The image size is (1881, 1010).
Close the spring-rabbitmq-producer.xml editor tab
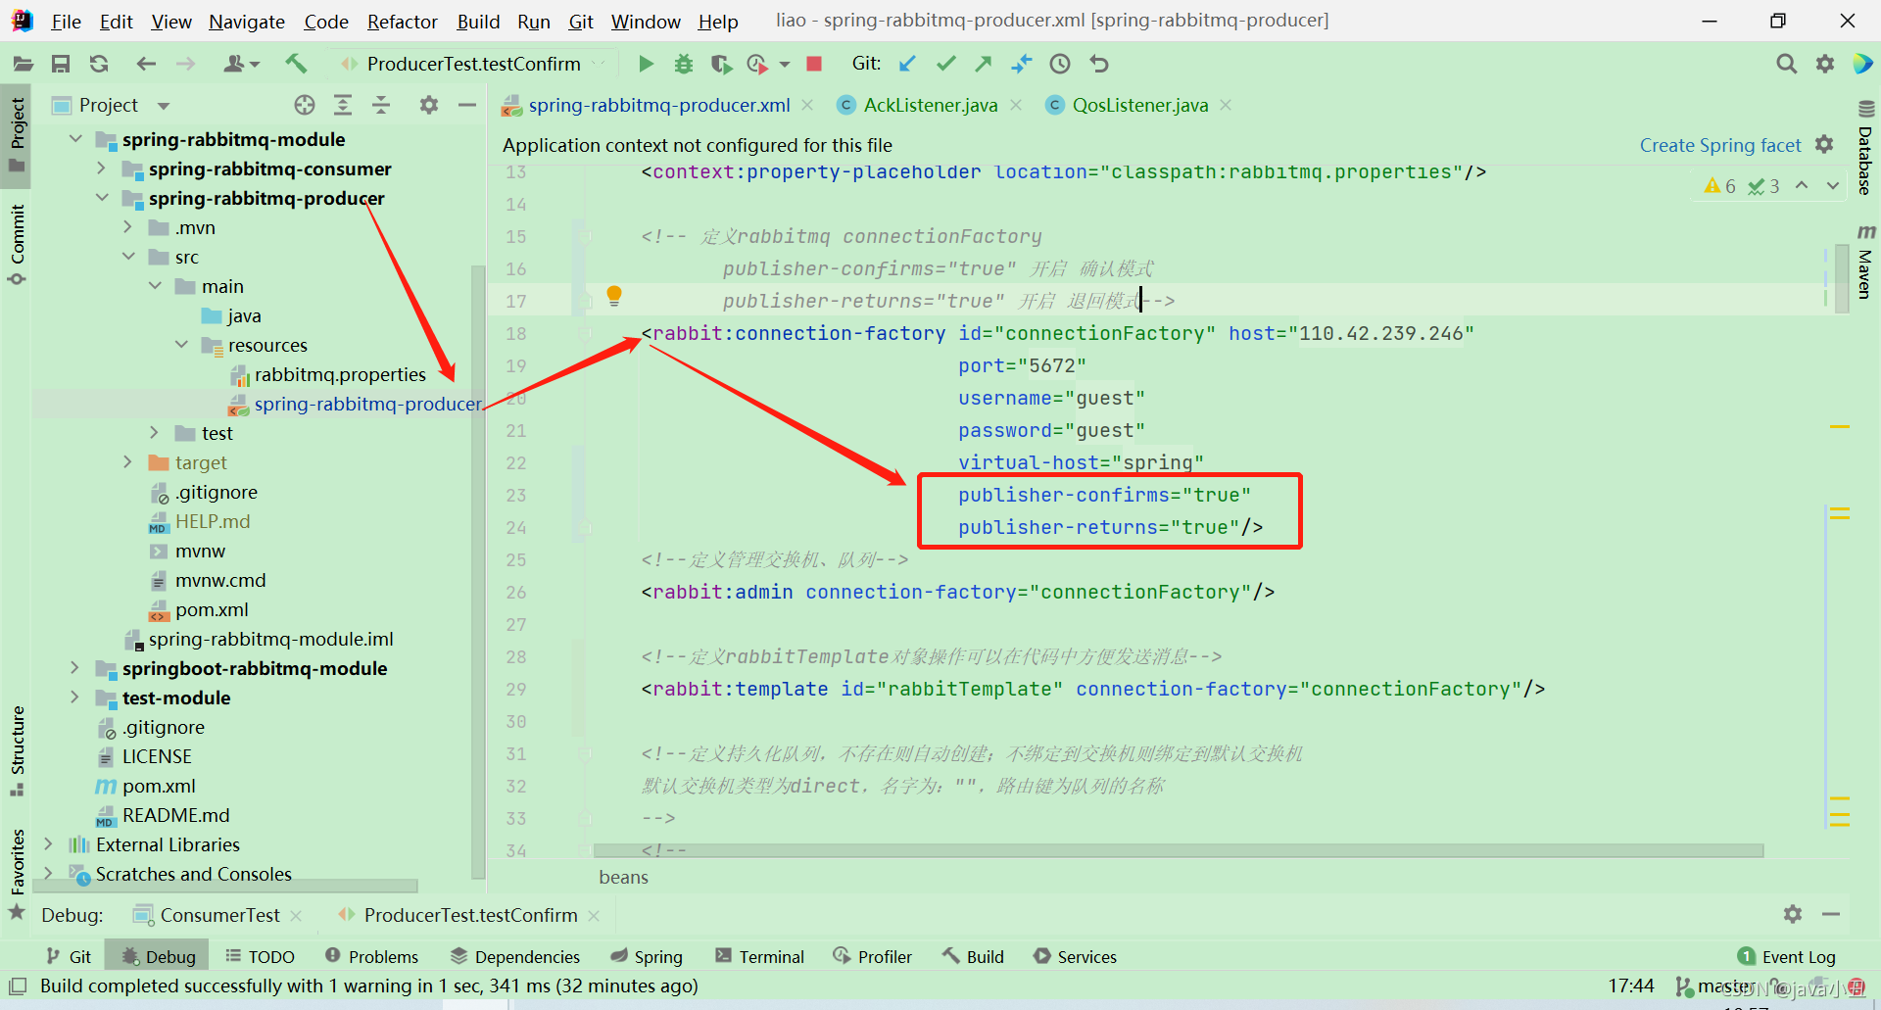click(x=807, y=105)
